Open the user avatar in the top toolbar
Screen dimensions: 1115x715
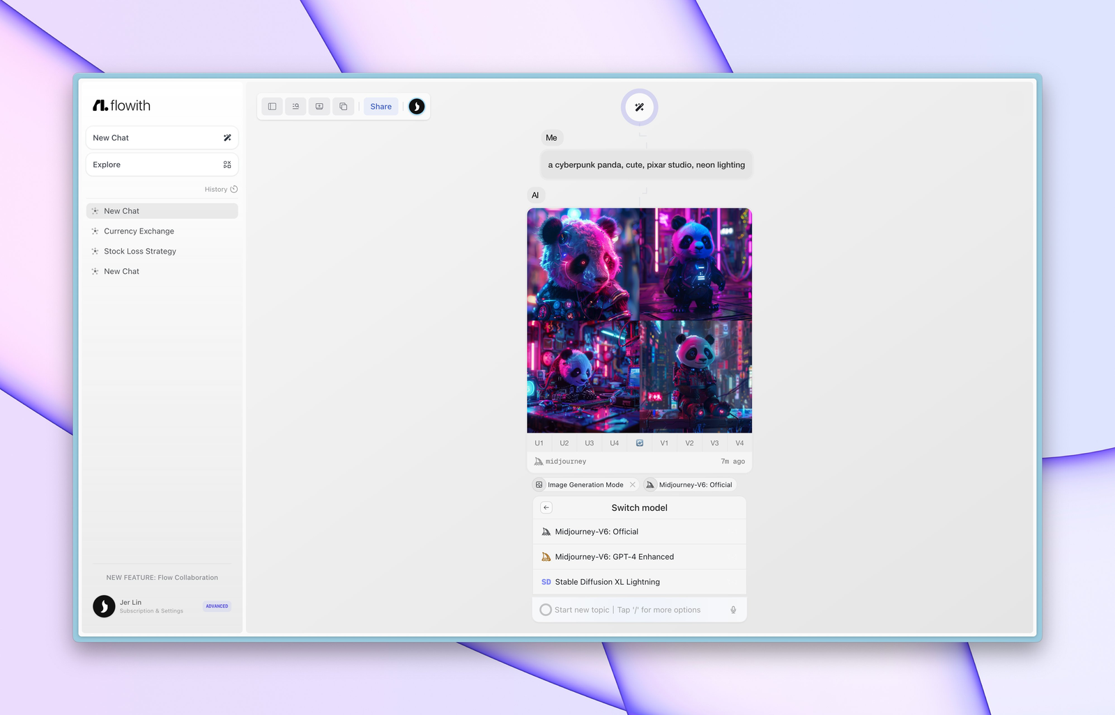[417, 107]
